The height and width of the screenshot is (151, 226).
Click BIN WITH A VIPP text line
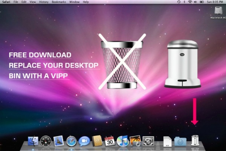click(38, 76)
